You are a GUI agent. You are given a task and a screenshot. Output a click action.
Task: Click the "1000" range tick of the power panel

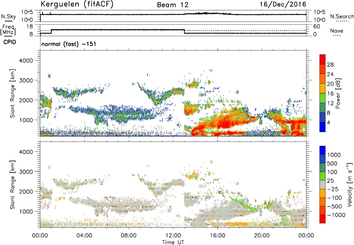pyautogui.click(x=26, y=120)
